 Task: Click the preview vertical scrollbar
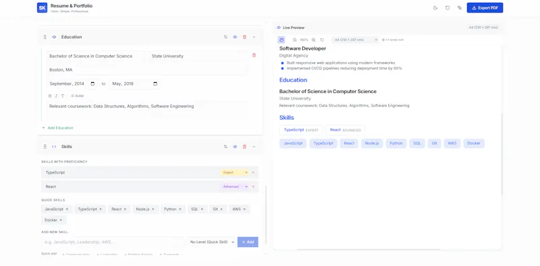tap(502, 154)
